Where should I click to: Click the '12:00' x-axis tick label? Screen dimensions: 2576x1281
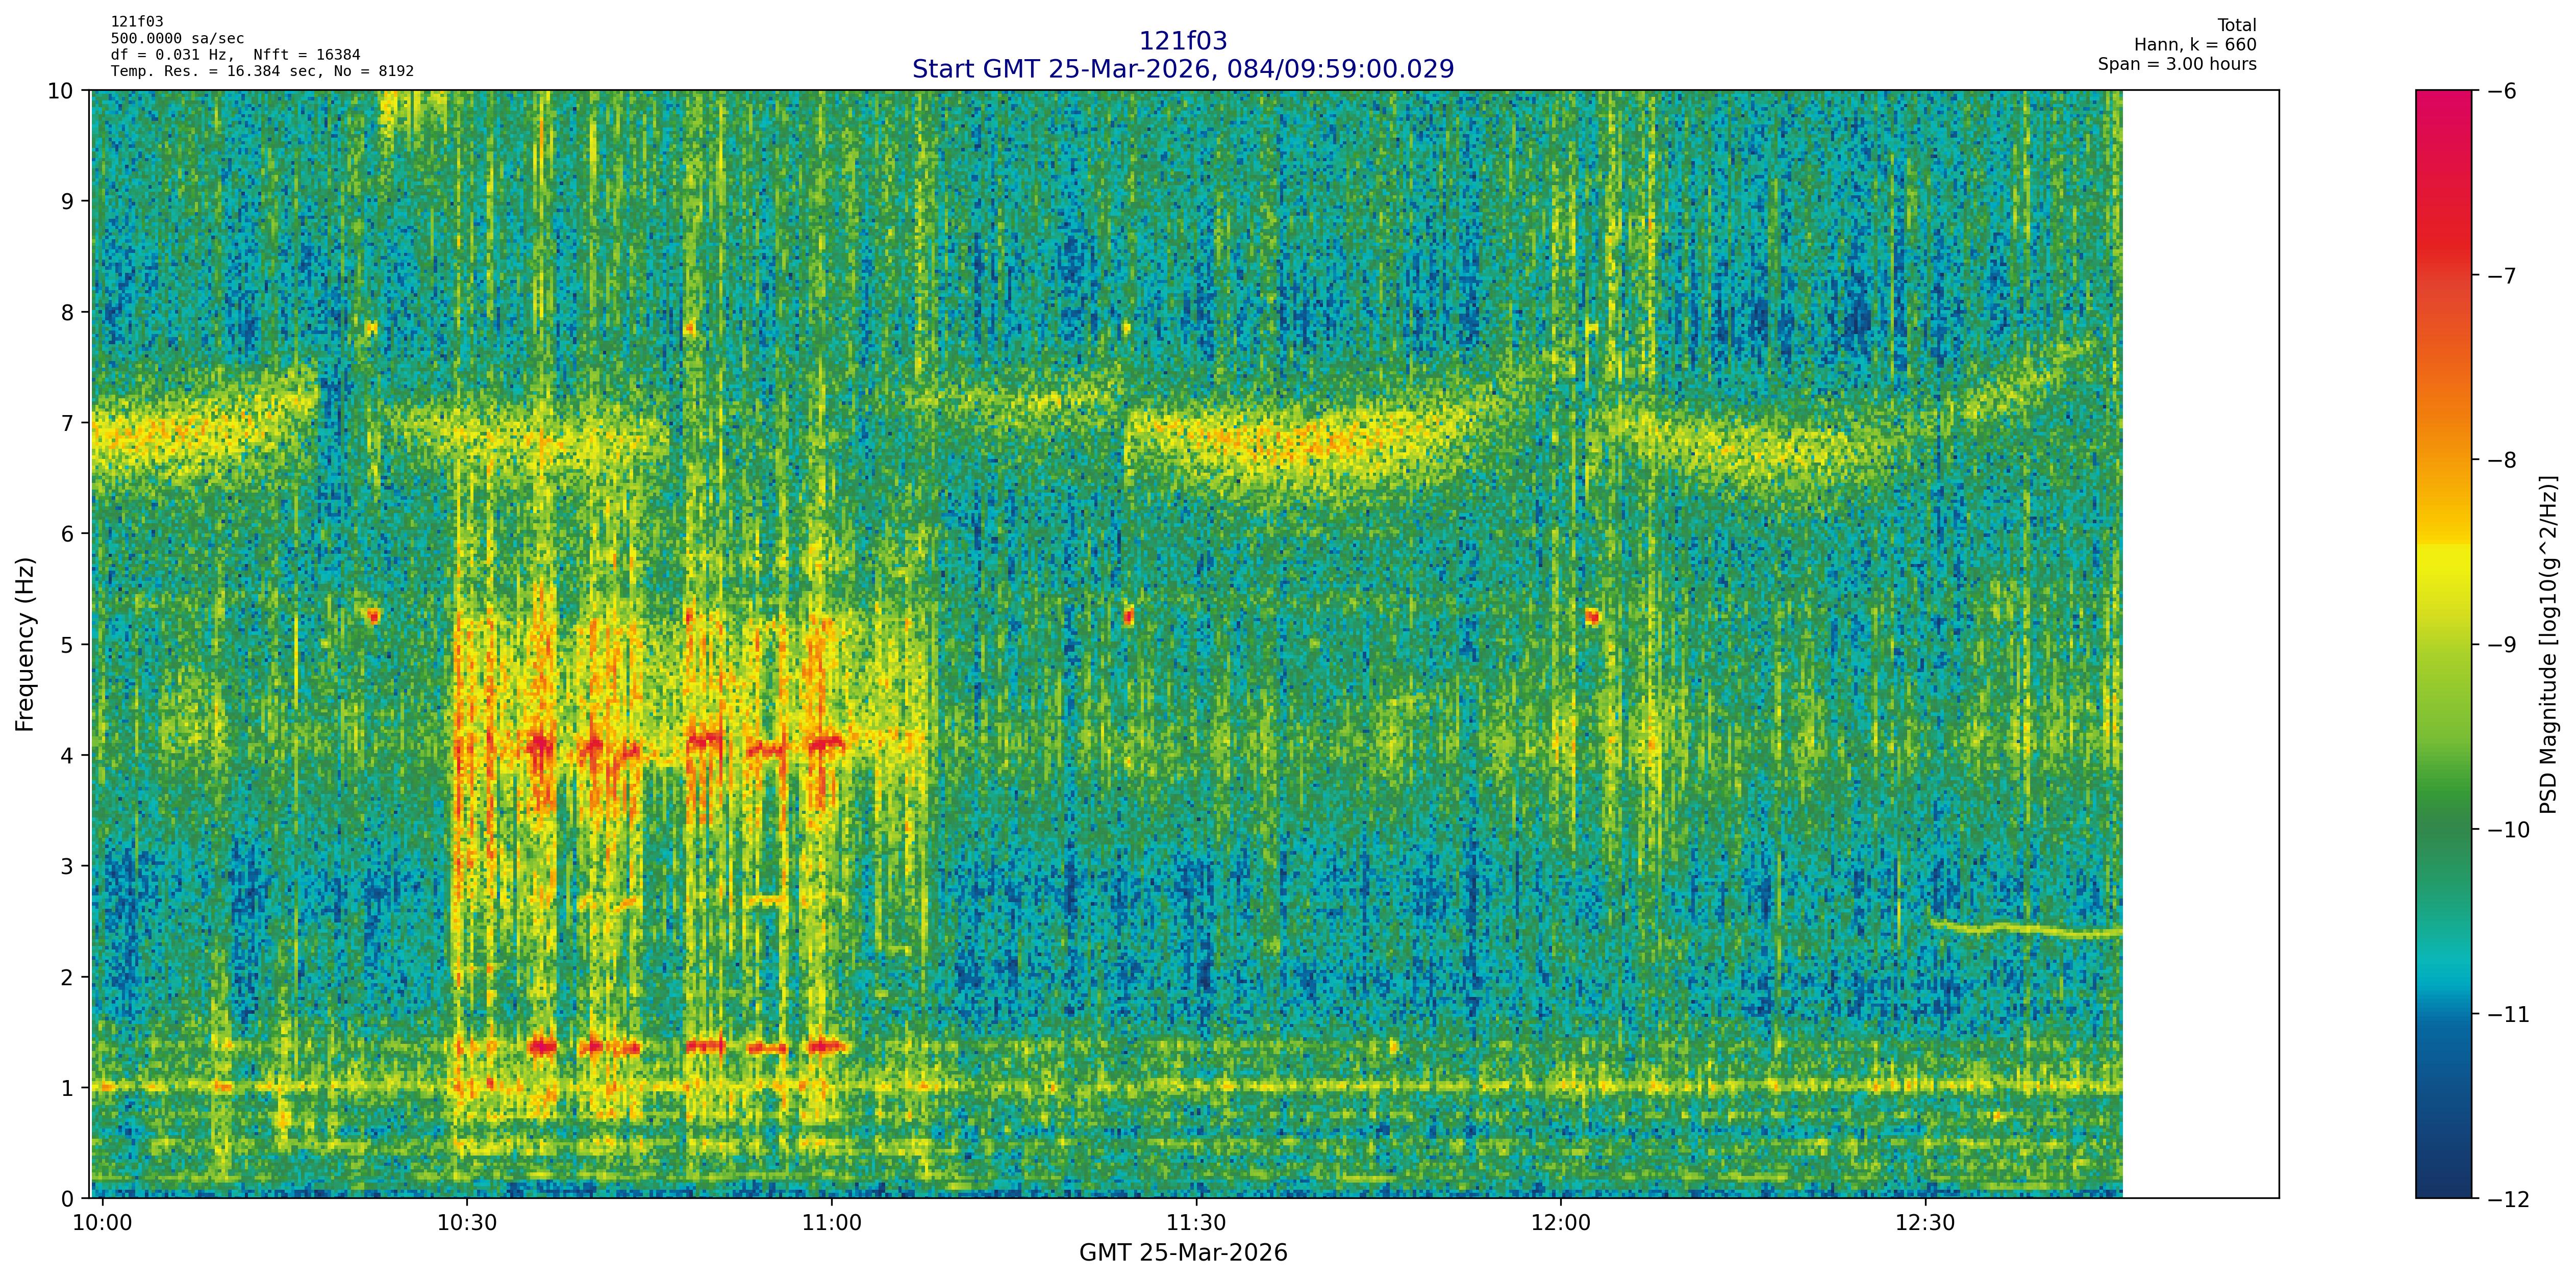tap(1560, 1224)
